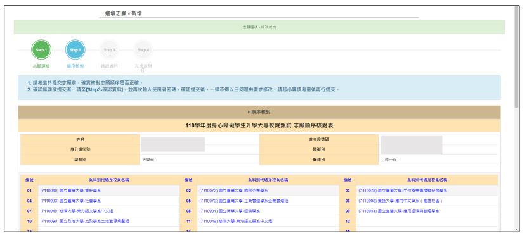Screen dimensions: 527x238
Task: Click the 身分證字號 label cell
Action: (80, 149)
